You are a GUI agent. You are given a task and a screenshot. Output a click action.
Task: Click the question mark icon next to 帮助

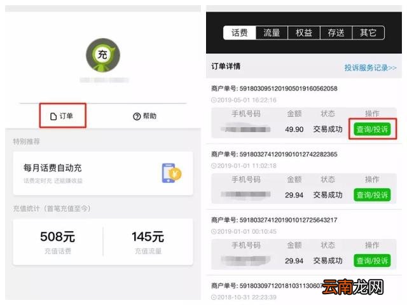tap(137, 117)
